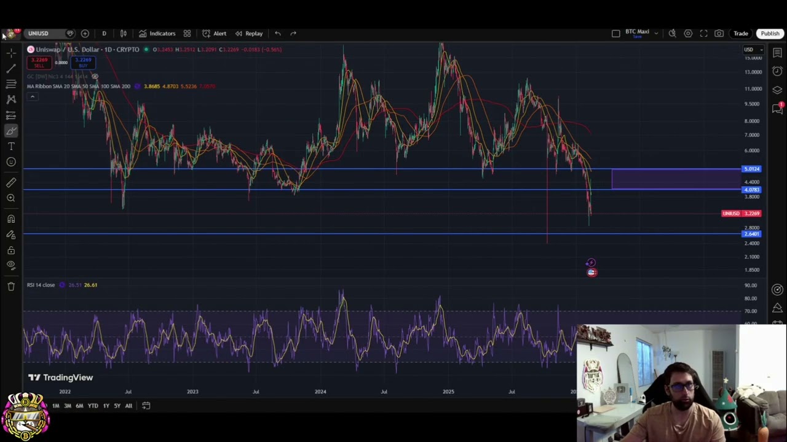This screenshot has height=442, width=787.
Task: Pick the ruler measure tool
Action: tap(11, 182)
